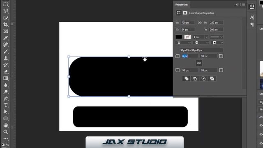Click the foreground color swatch at top right

click(x=261, y=2)
